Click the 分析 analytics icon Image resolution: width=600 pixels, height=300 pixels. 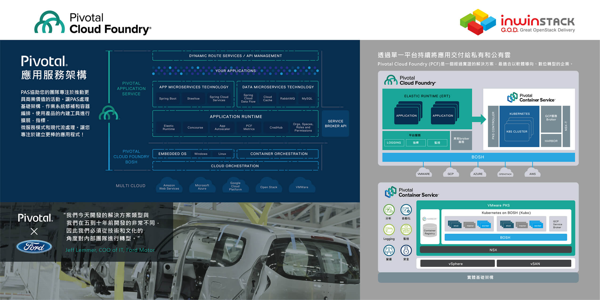pos(389,210)
